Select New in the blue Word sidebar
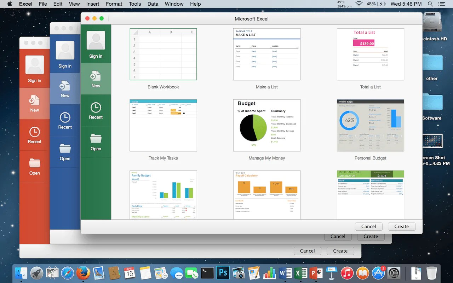The width and height of the screenshot is (453, 283). click(65, 89)
